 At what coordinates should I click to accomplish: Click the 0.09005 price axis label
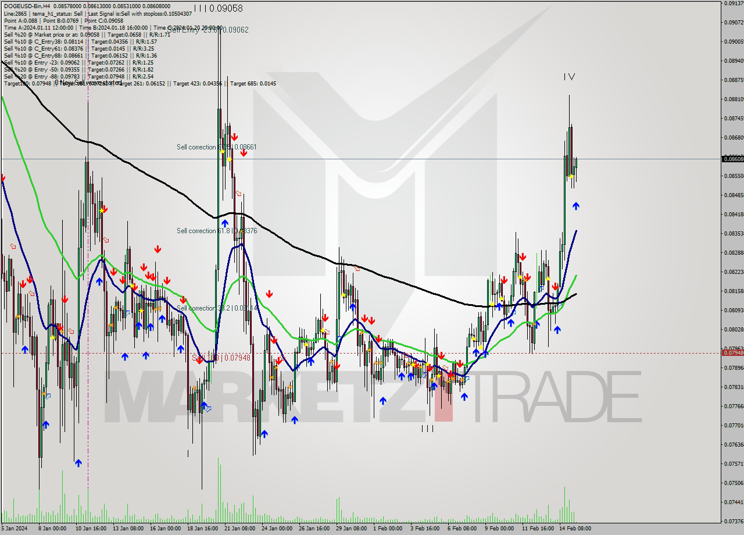pyautogui.click(x=734, y=42)
